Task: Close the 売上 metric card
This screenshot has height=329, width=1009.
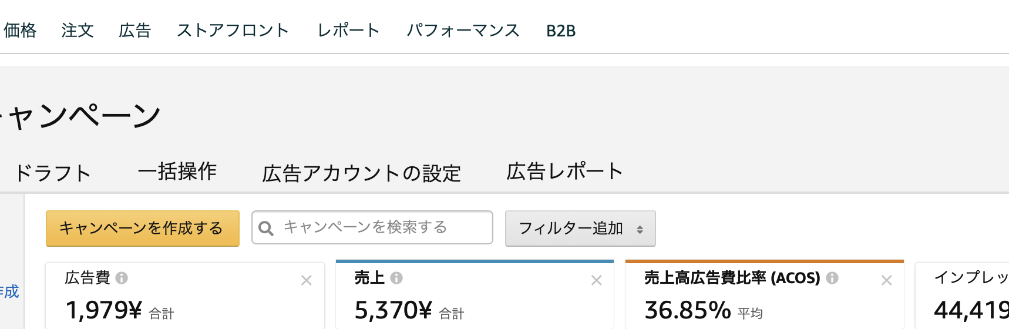Action: point(596,281)
